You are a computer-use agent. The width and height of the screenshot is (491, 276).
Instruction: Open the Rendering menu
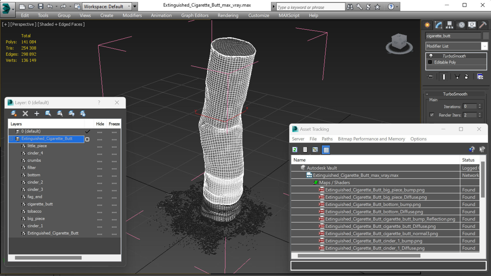pos(228,15)
